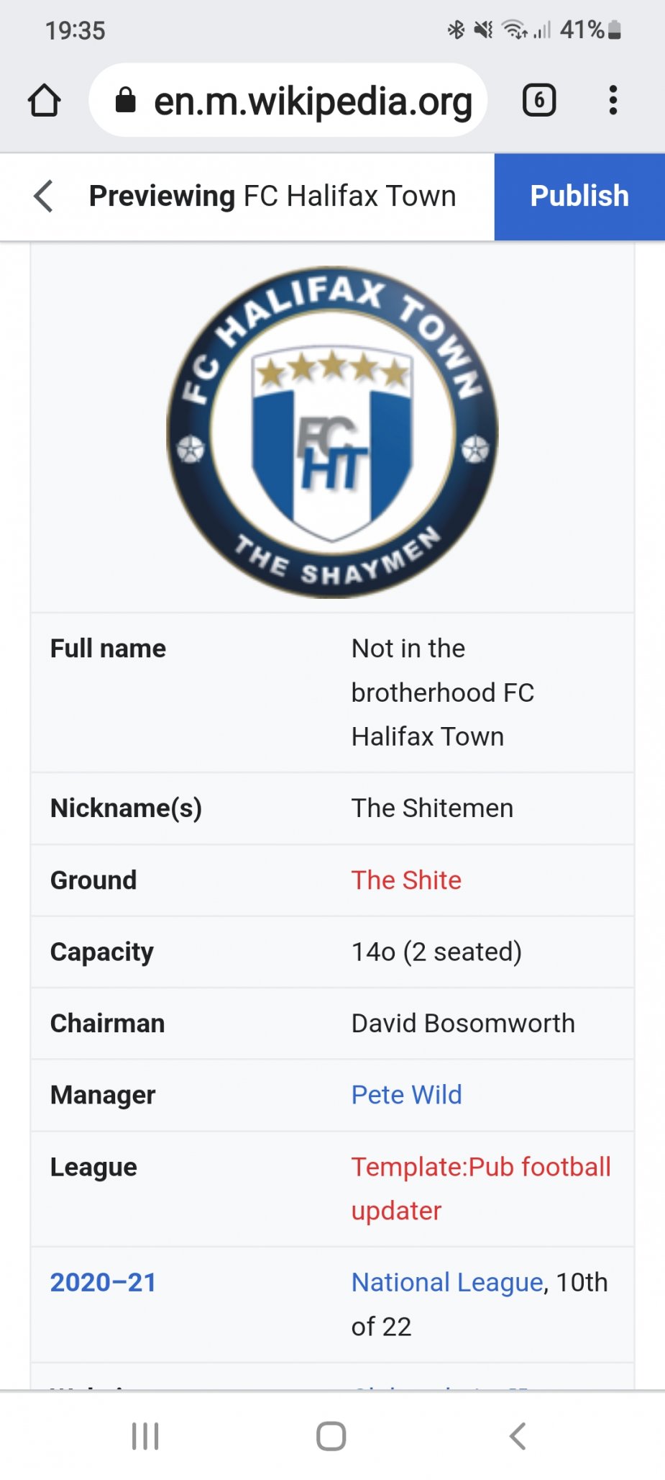Tap the David Bosomworth chairman value

463,1023
